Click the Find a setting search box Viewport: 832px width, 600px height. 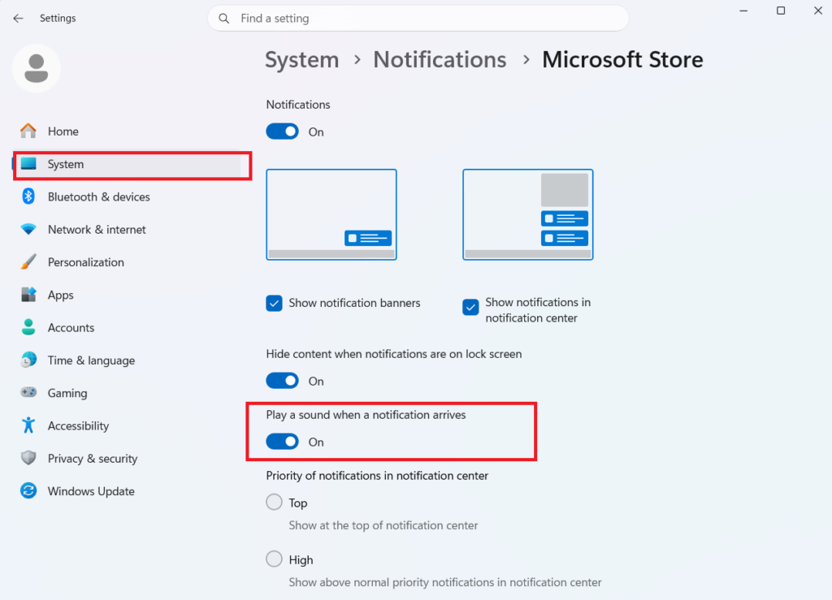[x=418, y=19]
